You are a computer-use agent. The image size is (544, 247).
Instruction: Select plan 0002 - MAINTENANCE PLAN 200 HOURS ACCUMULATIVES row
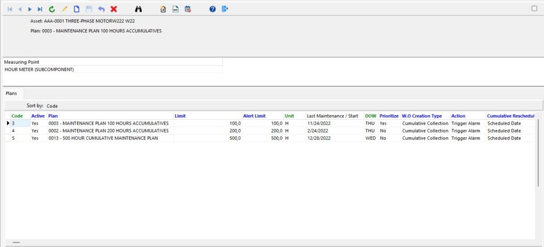click(x=270, y=131)
